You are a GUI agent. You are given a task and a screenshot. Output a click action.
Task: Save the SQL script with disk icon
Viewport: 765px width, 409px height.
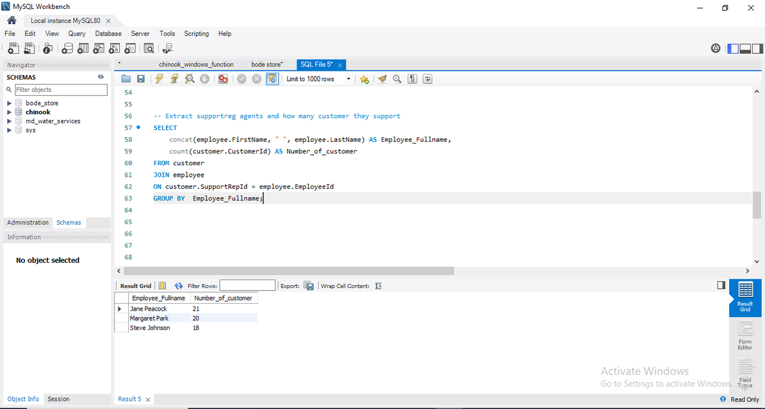click(140, 79)
